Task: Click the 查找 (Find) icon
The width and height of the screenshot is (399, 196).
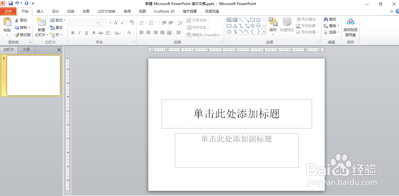Action: click(x=331, y=19)
